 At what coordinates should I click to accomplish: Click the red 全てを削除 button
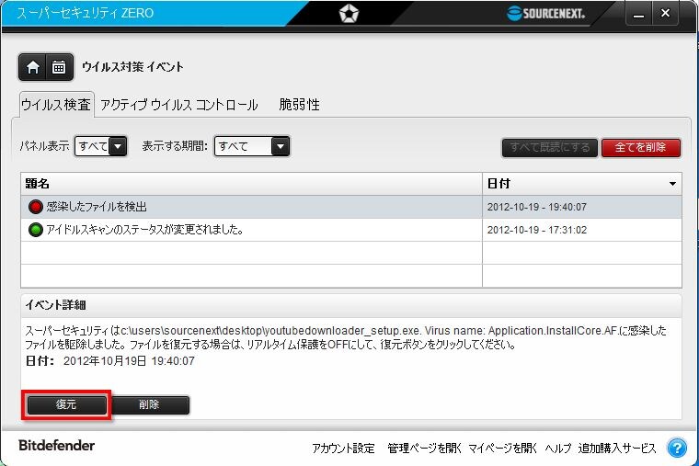click(x=641, y=147)
